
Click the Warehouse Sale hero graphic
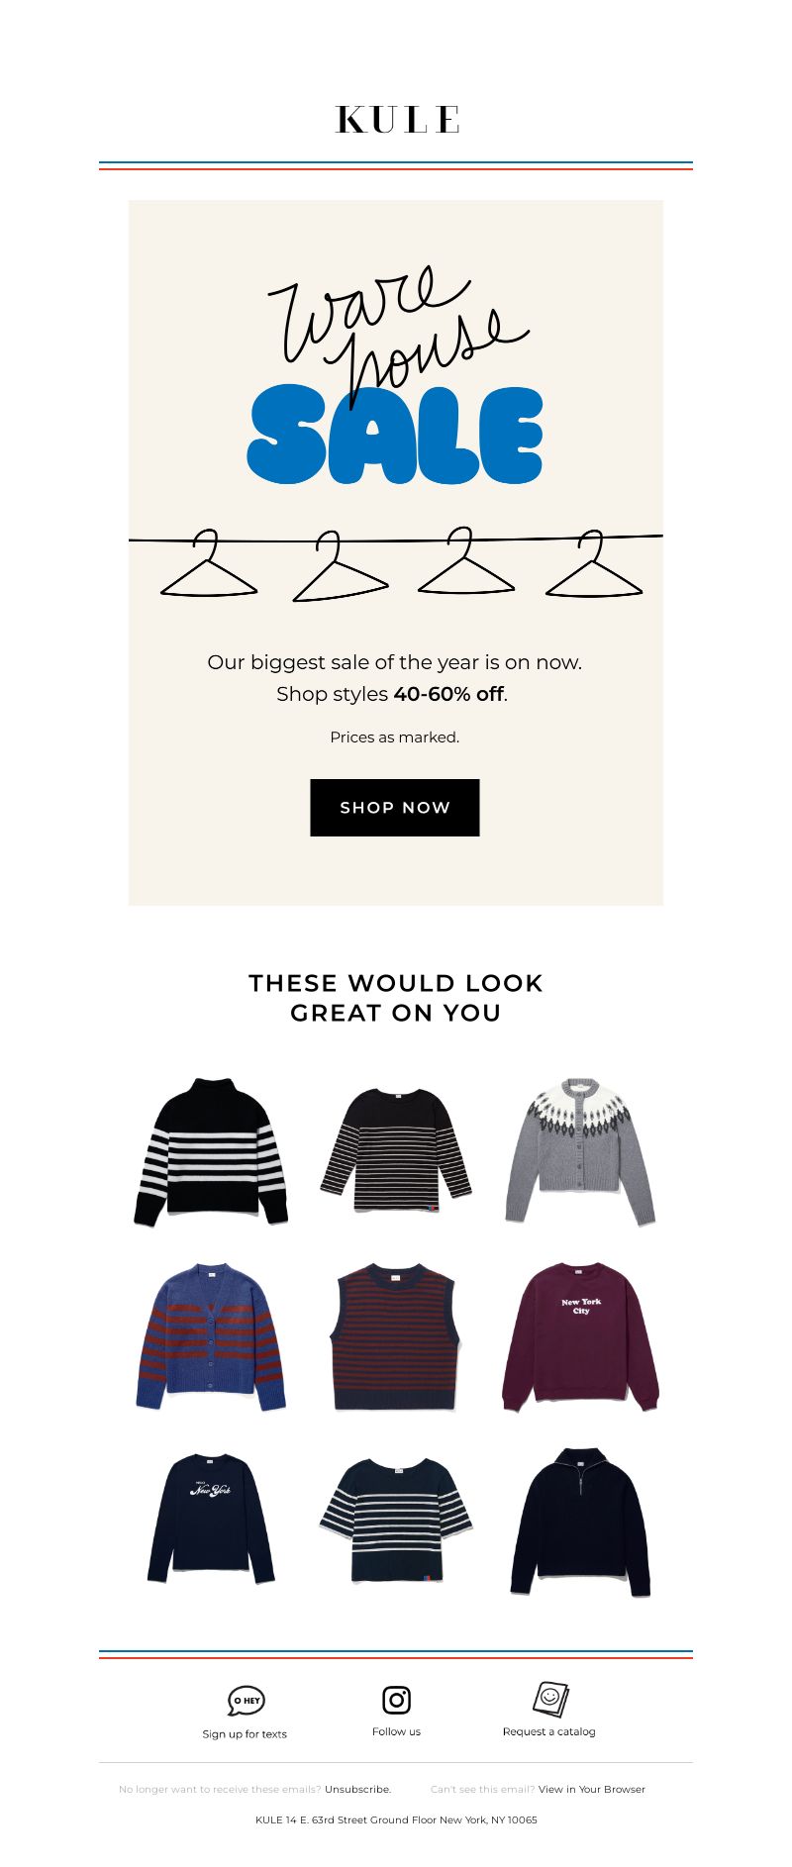[x=396, y=426]
